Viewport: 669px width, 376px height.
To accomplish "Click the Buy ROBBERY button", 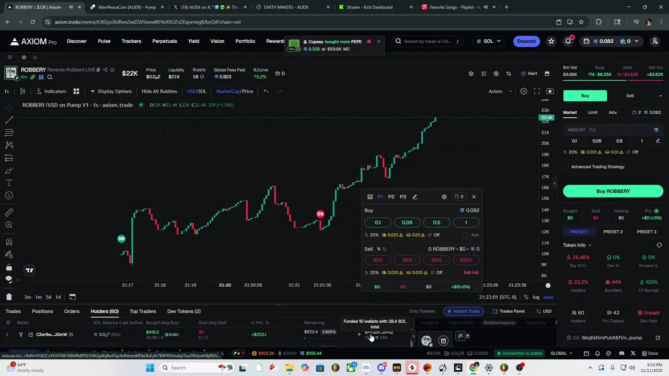I will pyautogui.click(x=613, y=191).
